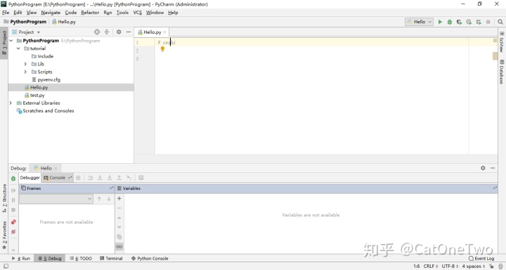Click Resume Program in the debug sidebar

[x=13, y=191]
